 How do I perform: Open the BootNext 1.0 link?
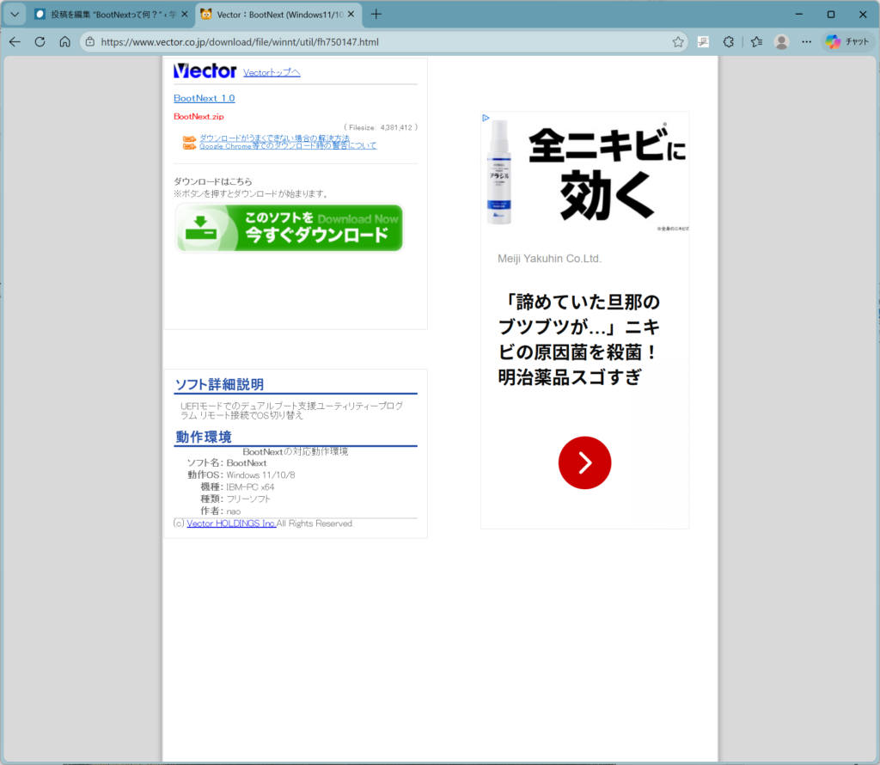204,98
